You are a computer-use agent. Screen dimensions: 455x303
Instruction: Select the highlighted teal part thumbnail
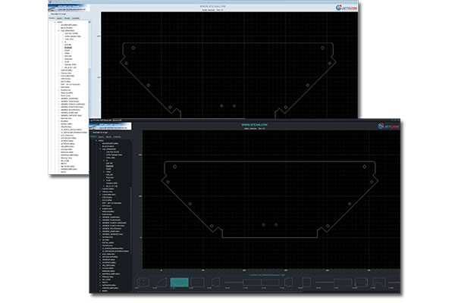(179, 282)
